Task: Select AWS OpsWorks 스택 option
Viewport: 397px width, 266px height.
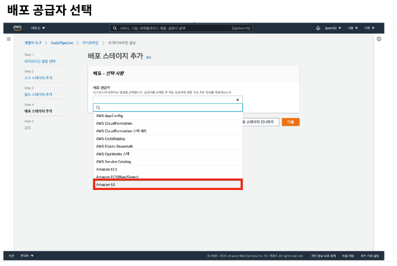Action: point(168,154)
